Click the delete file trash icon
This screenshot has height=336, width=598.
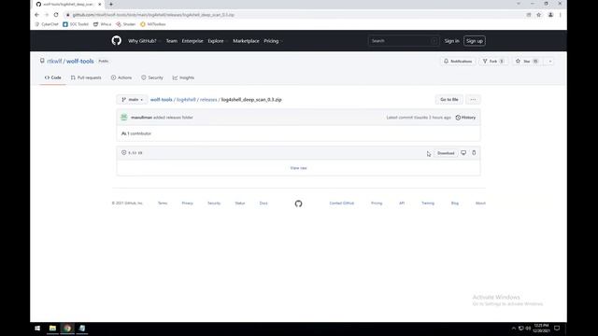[x=474, y=153]
